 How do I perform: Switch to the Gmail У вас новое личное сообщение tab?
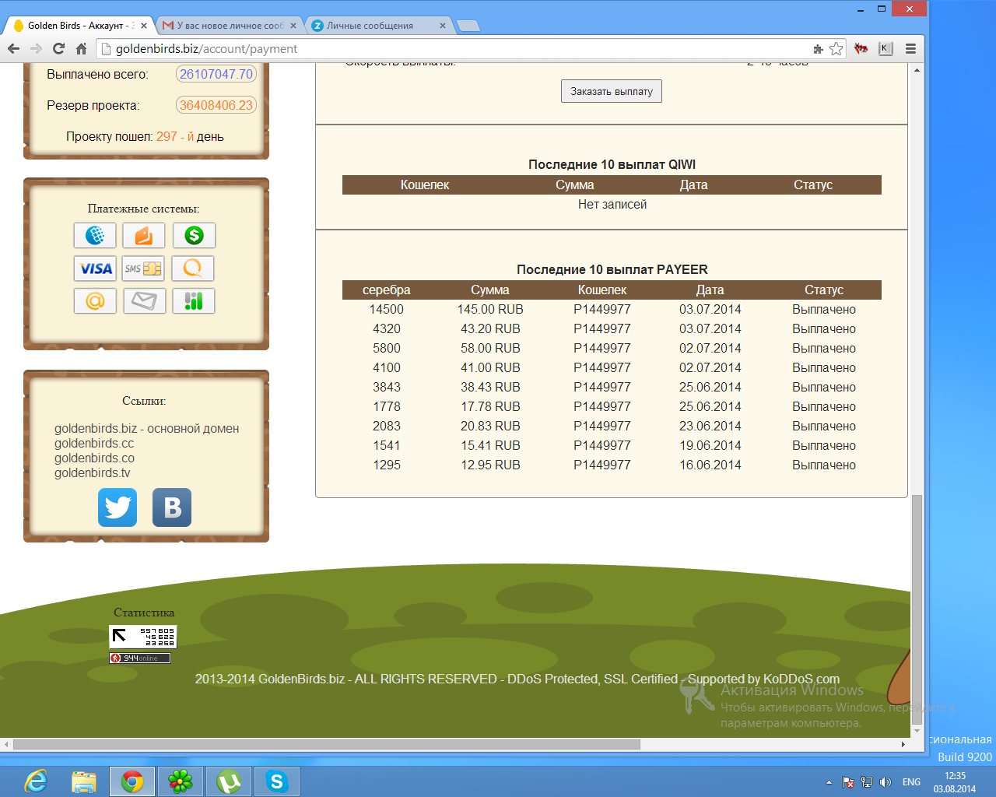coord(228,26)
